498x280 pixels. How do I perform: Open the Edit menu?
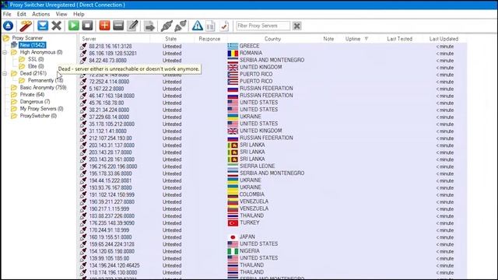(x=22, y=14)
